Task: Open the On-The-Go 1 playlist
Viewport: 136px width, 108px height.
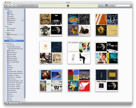Action: 14,79
